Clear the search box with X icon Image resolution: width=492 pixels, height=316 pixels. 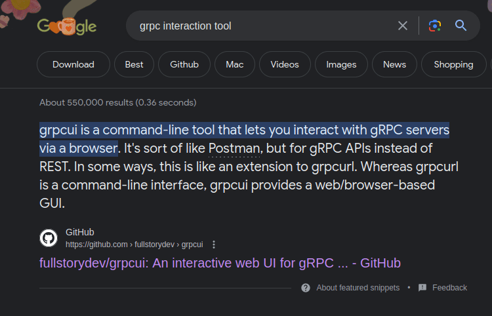(x=403, y=26)
